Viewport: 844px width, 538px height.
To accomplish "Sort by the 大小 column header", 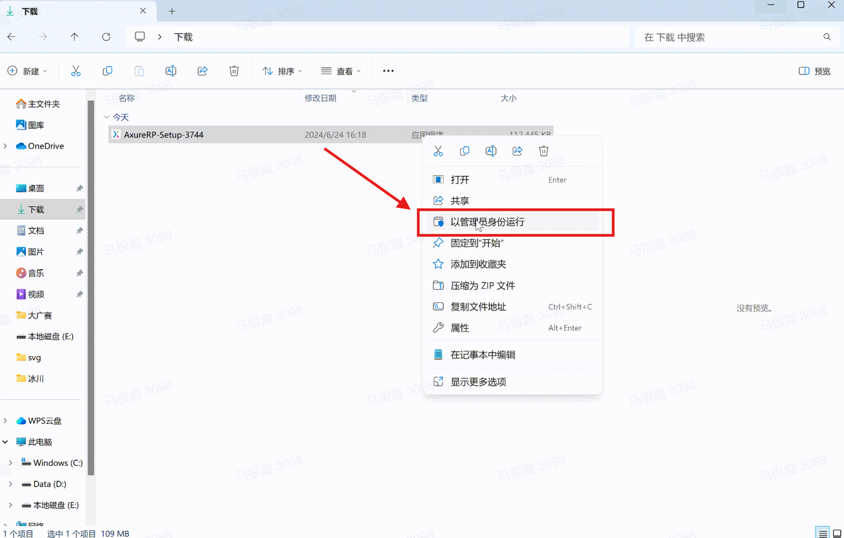I will (x=508, y=98).
